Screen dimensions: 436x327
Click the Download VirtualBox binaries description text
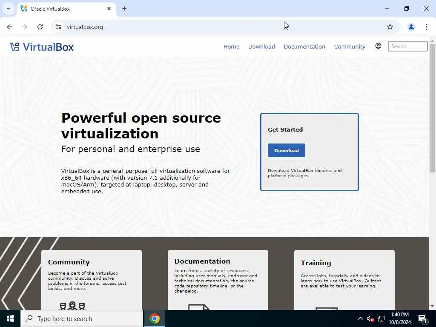305,173
